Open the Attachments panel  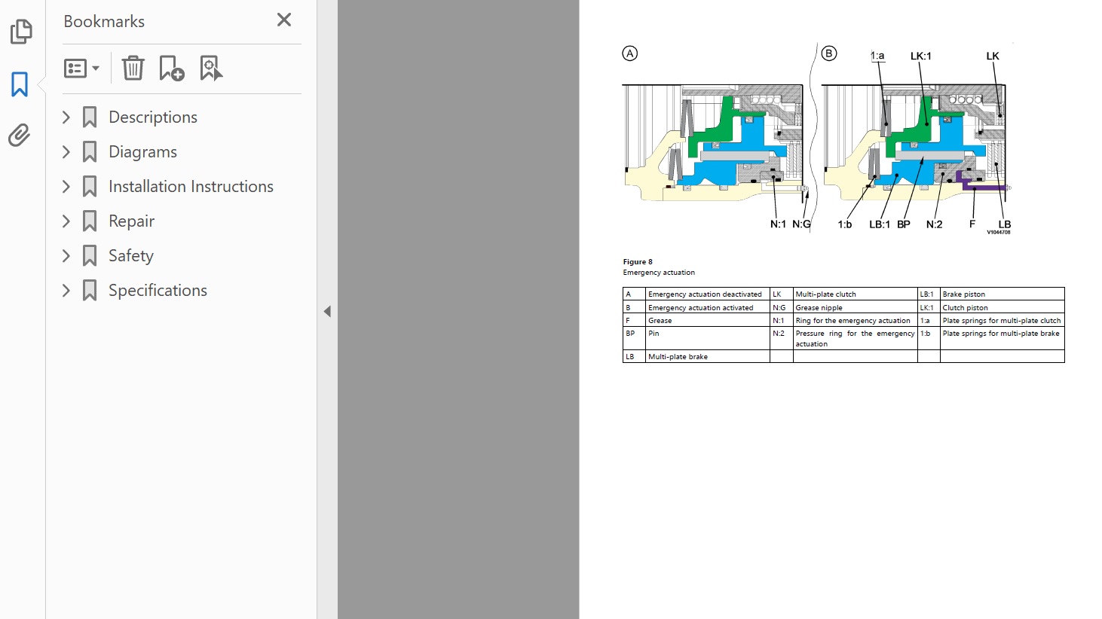point(20,136)
